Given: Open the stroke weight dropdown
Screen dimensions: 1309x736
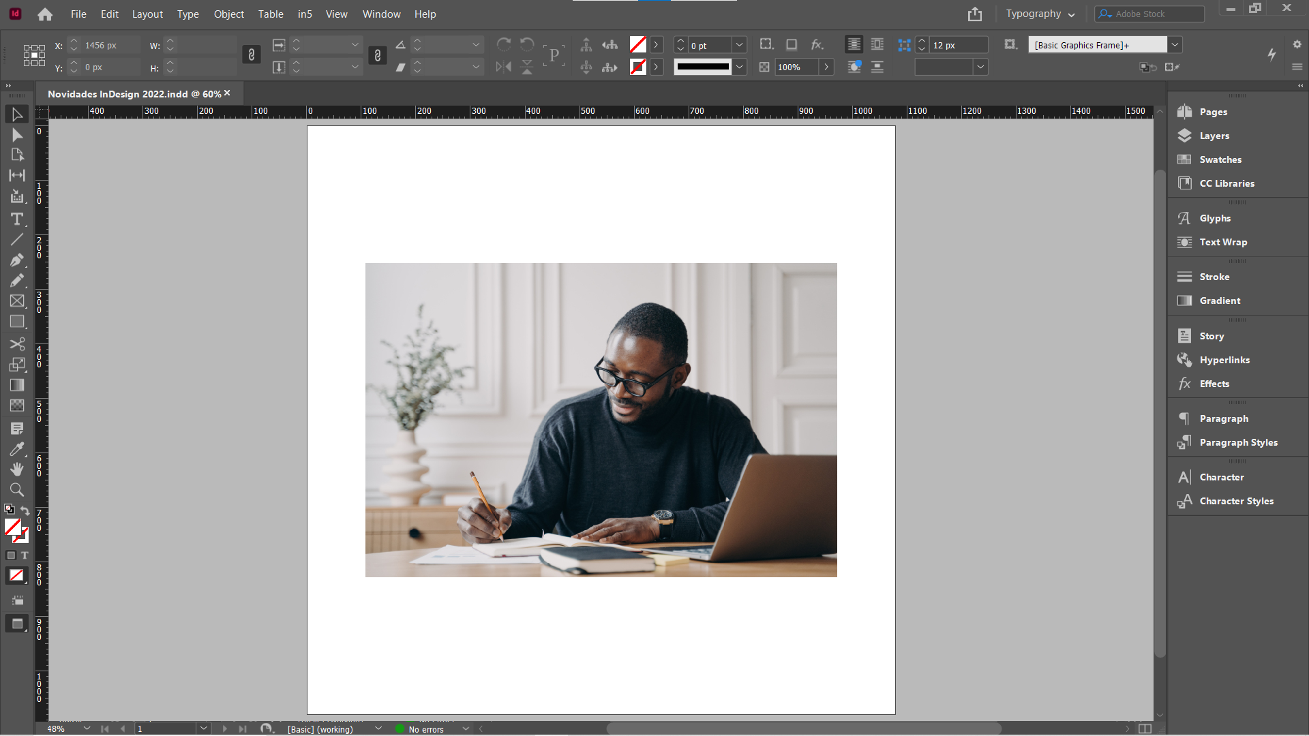Looking at the screenshot, I should (x=740, y=45).
